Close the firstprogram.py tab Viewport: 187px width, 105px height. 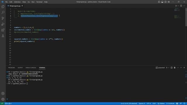[22, 6]
